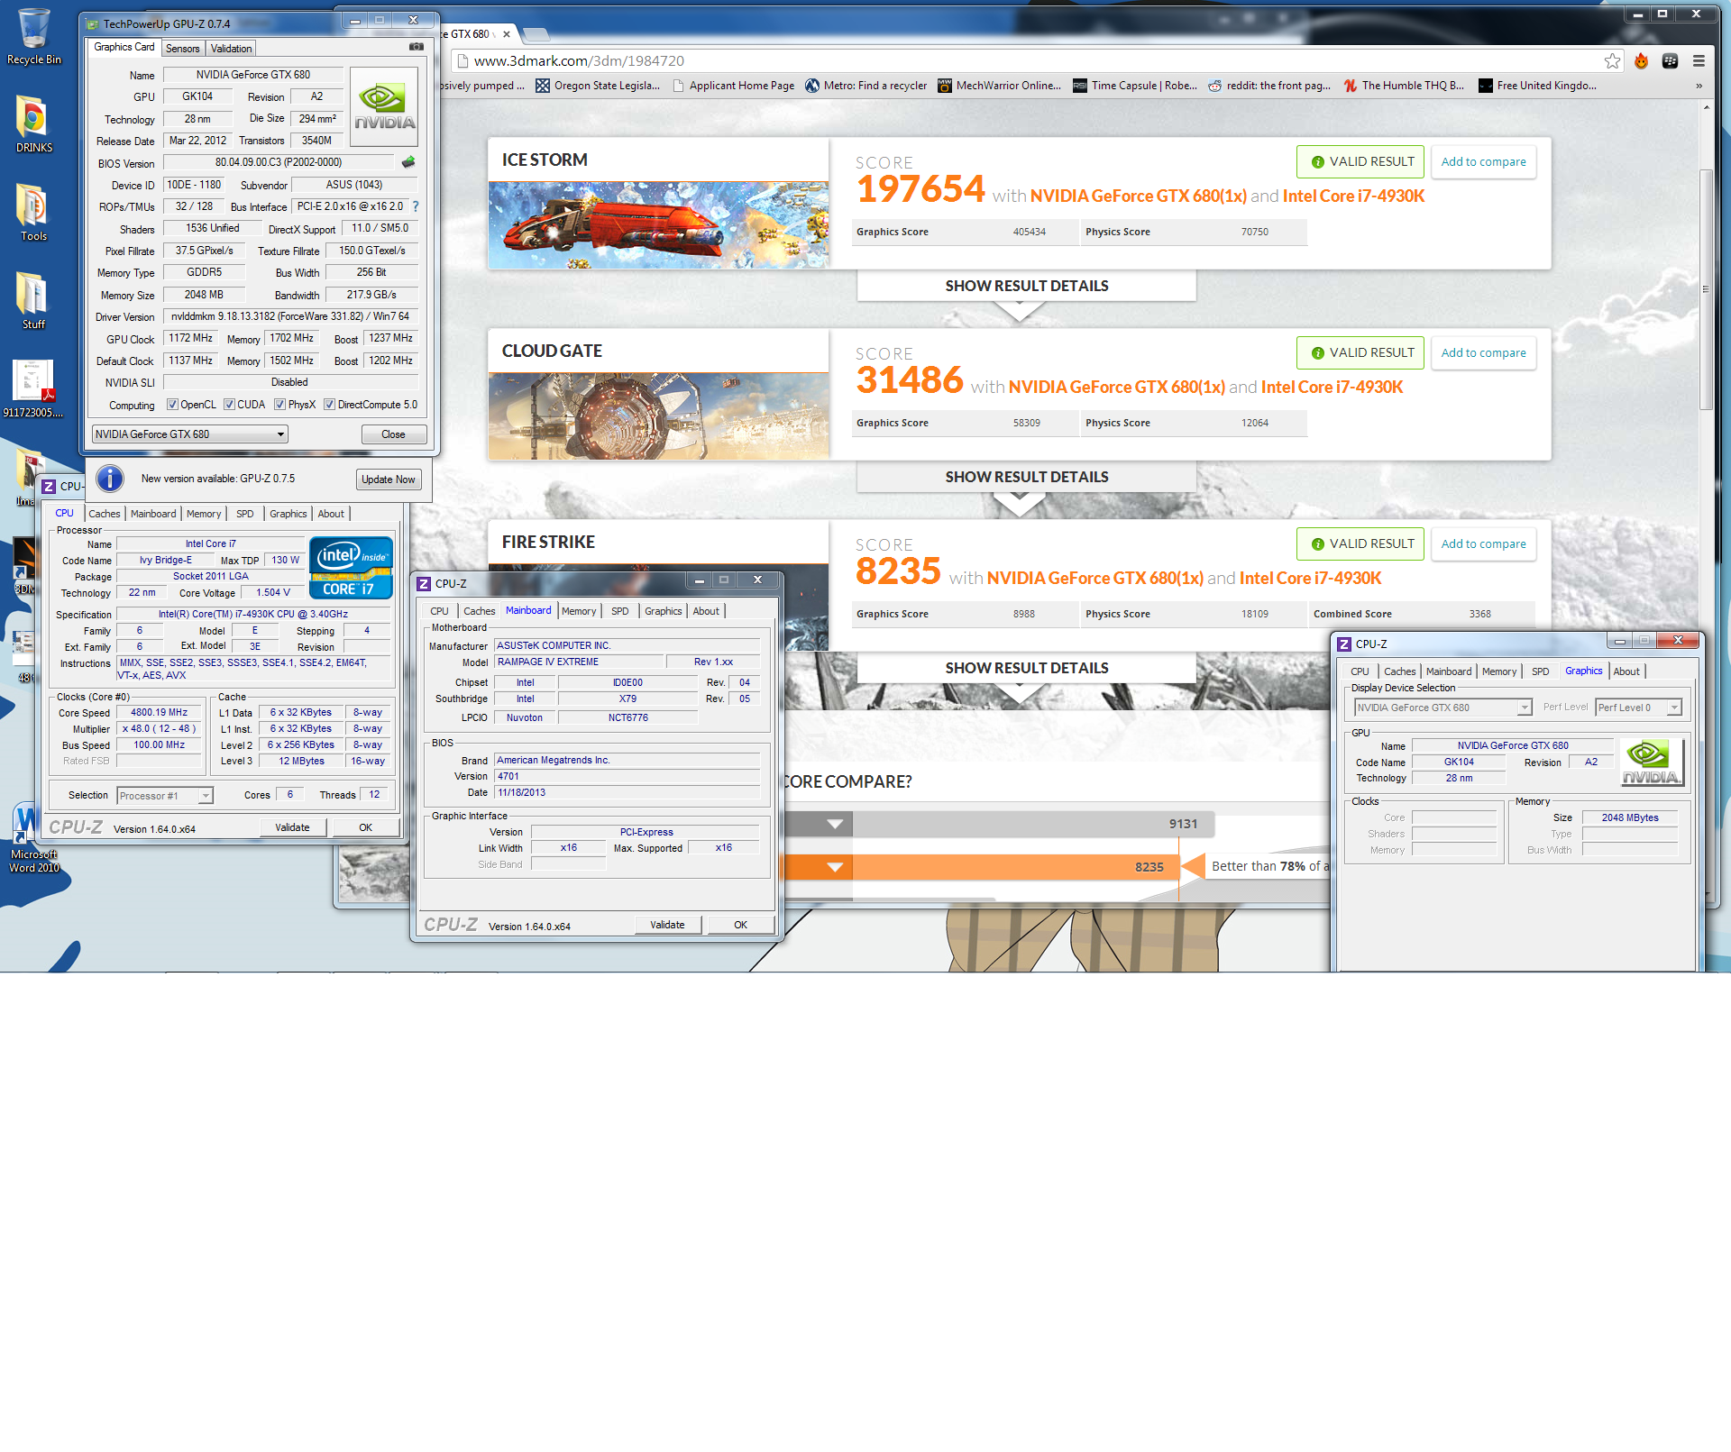Click the GPU-Z BIOS save chip icon

408,162
